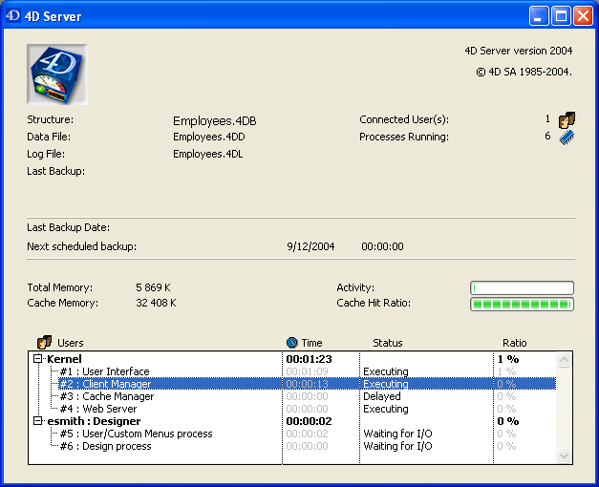
Task: Select #5 : User/Custom Menus process
Action: (135, 434)
